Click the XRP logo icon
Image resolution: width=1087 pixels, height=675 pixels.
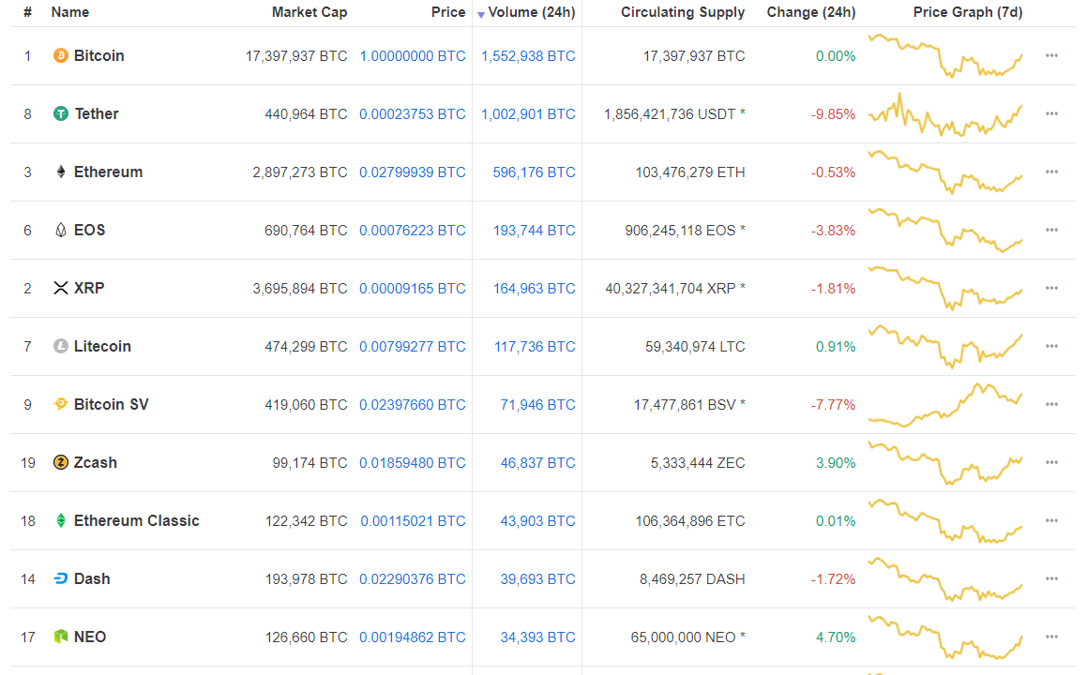(61, 289)
